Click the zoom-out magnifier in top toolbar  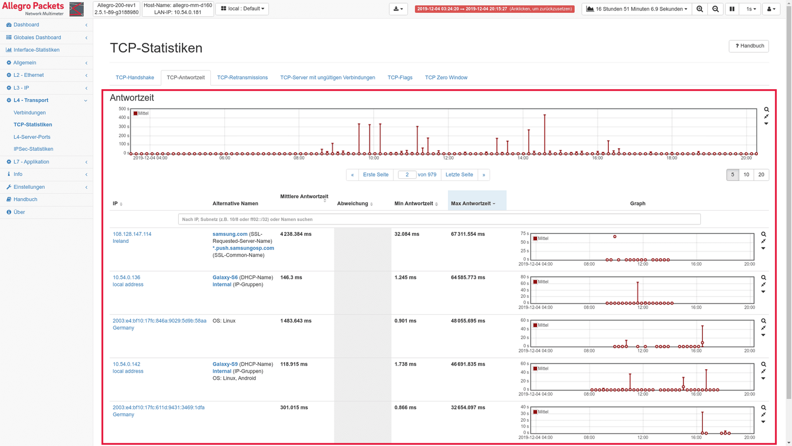pos(715,9)
